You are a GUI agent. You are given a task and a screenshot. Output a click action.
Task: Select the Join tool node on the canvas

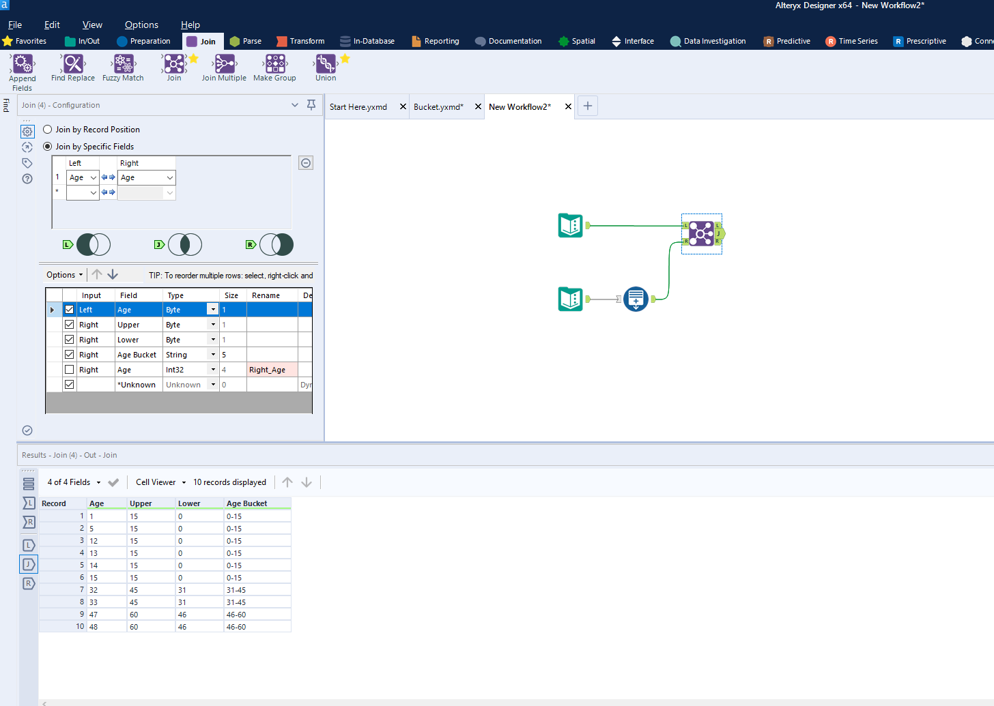point(701,233)
